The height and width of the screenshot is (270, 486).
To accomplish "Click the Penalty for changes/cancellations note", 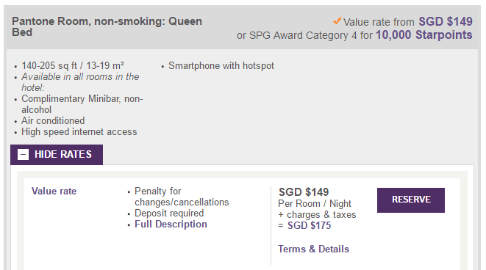I will click(182, 197).
